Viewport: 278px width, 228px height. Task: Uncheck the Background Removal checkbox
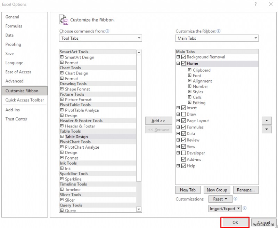pyautogui.click(x=183, y=57)
